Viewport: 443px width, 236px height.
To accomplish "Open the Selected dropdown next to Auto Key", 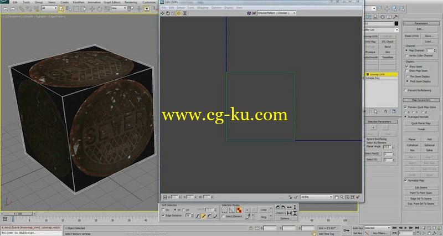I will point(377,228).
